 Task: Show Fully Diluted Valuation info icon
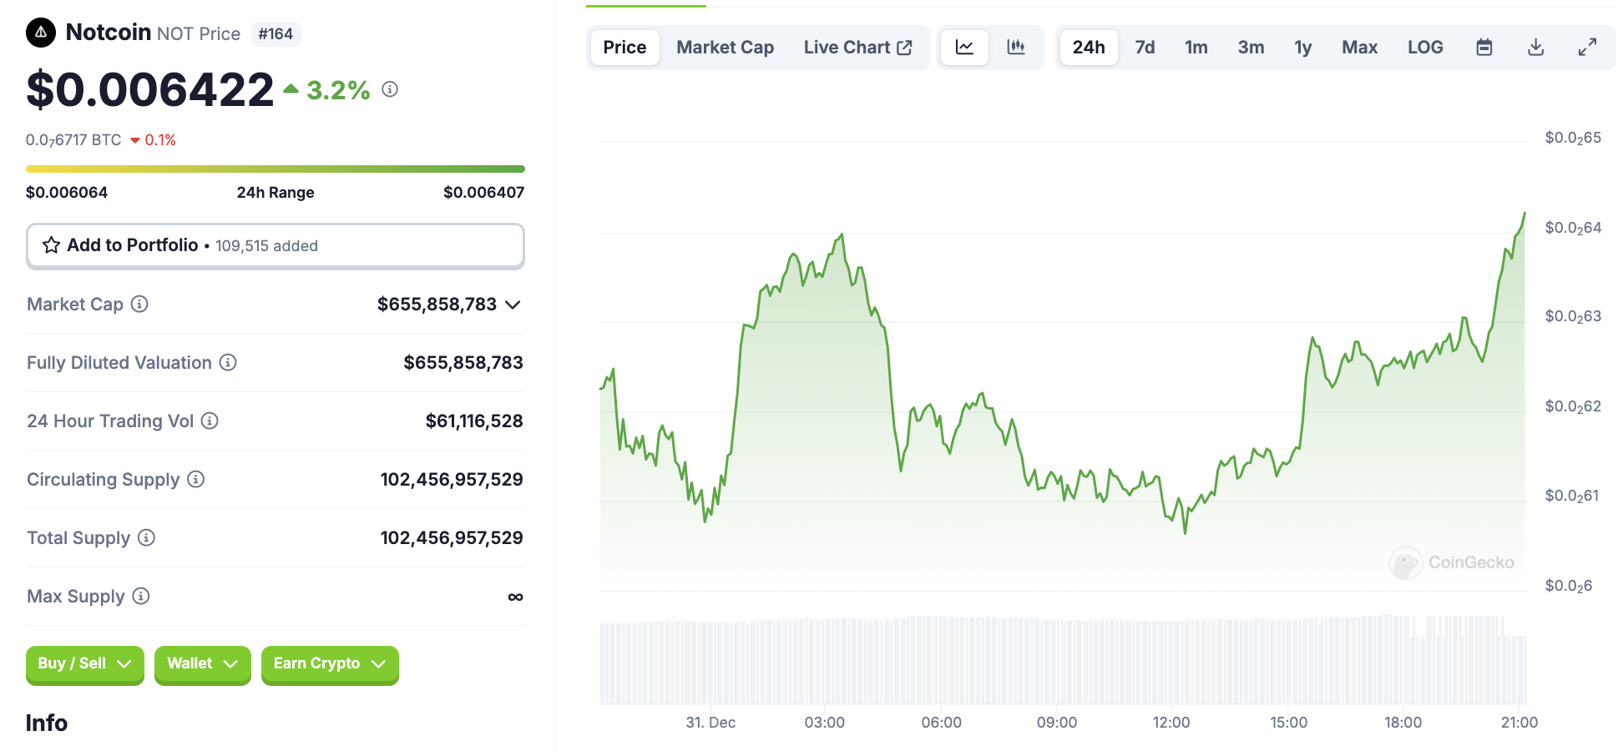click(x=228, y=363)
